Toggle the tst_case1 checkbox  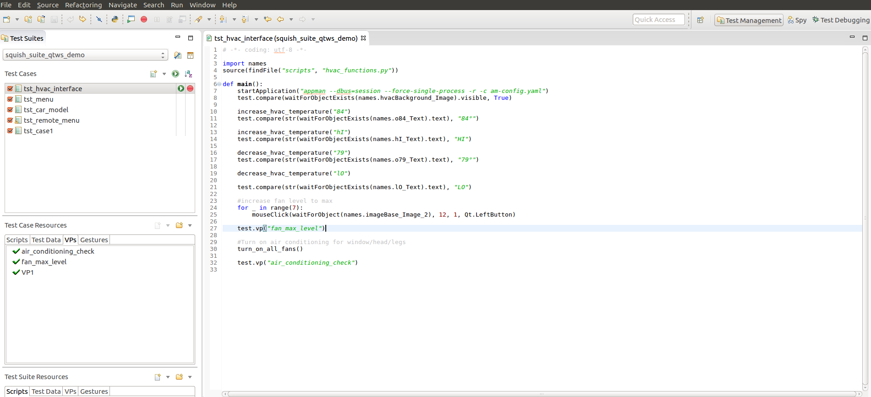point(10,131)
